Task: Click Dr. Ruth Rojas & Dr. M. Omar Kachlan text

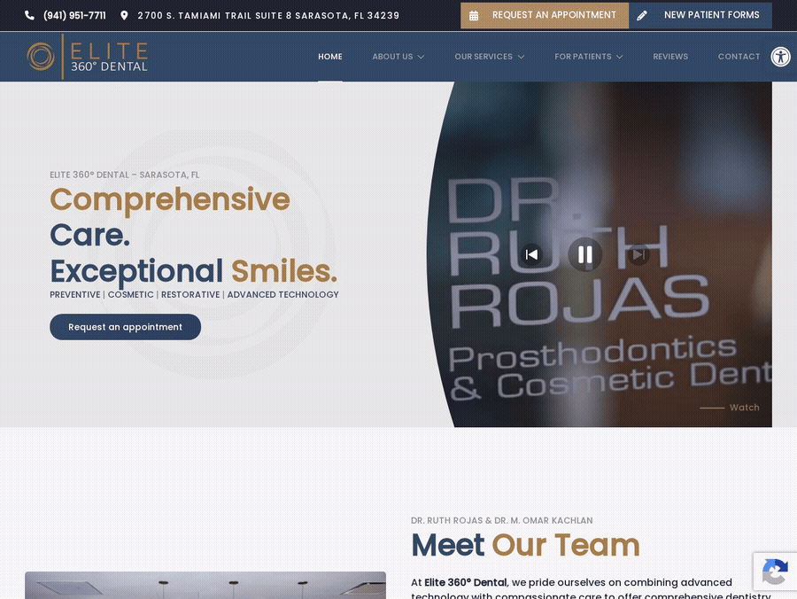Action: click(502, 520)
